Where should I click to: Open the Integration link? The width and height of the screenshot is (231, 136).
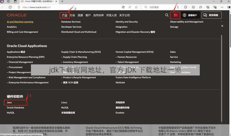click(x=121, y=27)
